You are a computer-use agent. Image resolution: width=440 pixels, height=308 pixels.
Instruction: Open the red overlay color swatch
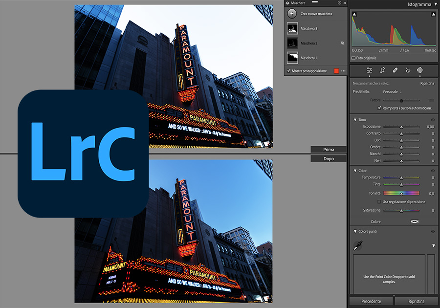[336, 71]
